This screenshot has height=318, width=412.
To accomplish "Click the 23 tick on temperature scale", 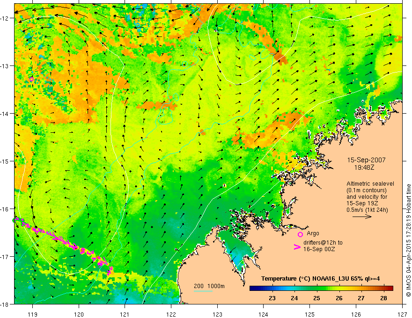I will 272,298.
